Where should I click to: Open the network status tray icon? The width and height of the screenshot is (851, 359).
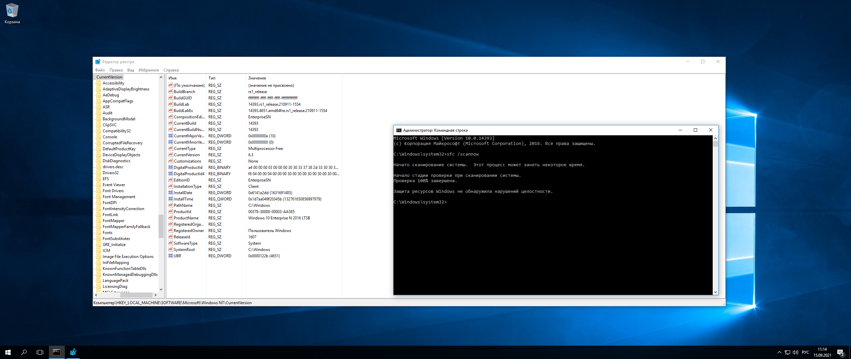click(788, 352)
